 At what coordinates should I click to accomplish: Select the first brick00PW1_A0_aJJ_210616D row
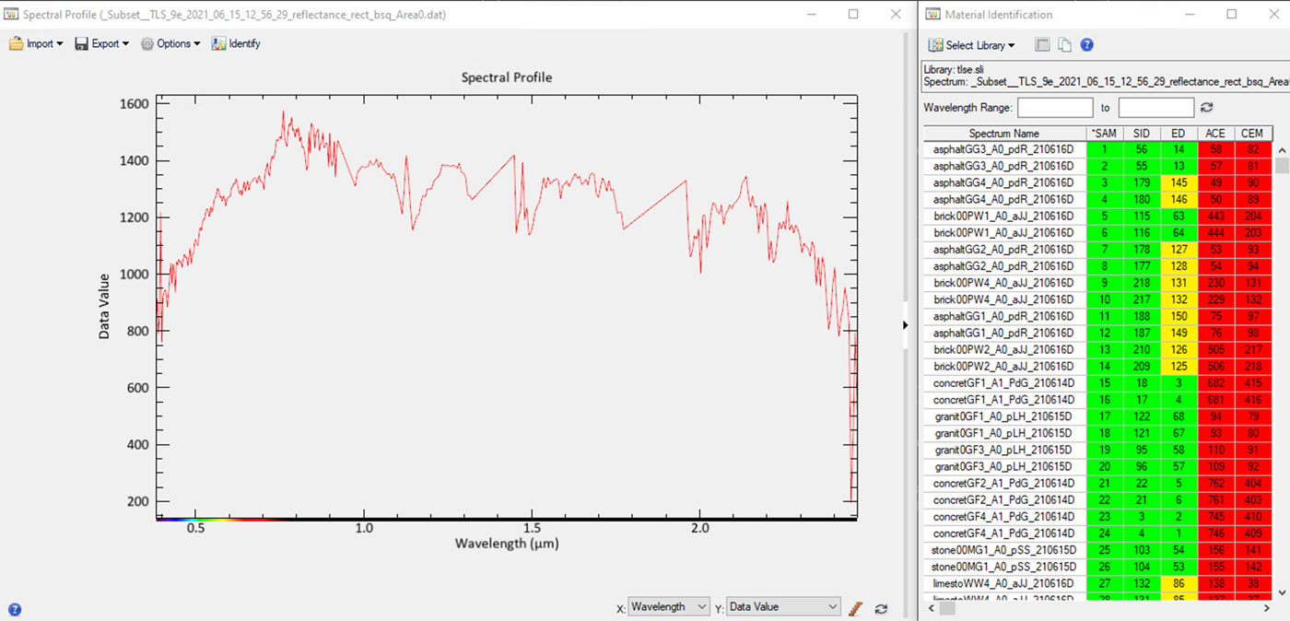(1003, 217)
